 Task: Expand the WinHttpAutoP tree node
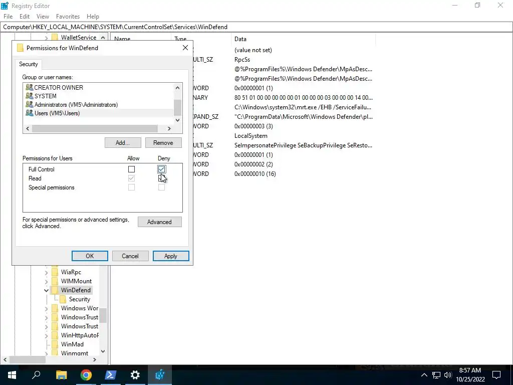pos(46,335)
